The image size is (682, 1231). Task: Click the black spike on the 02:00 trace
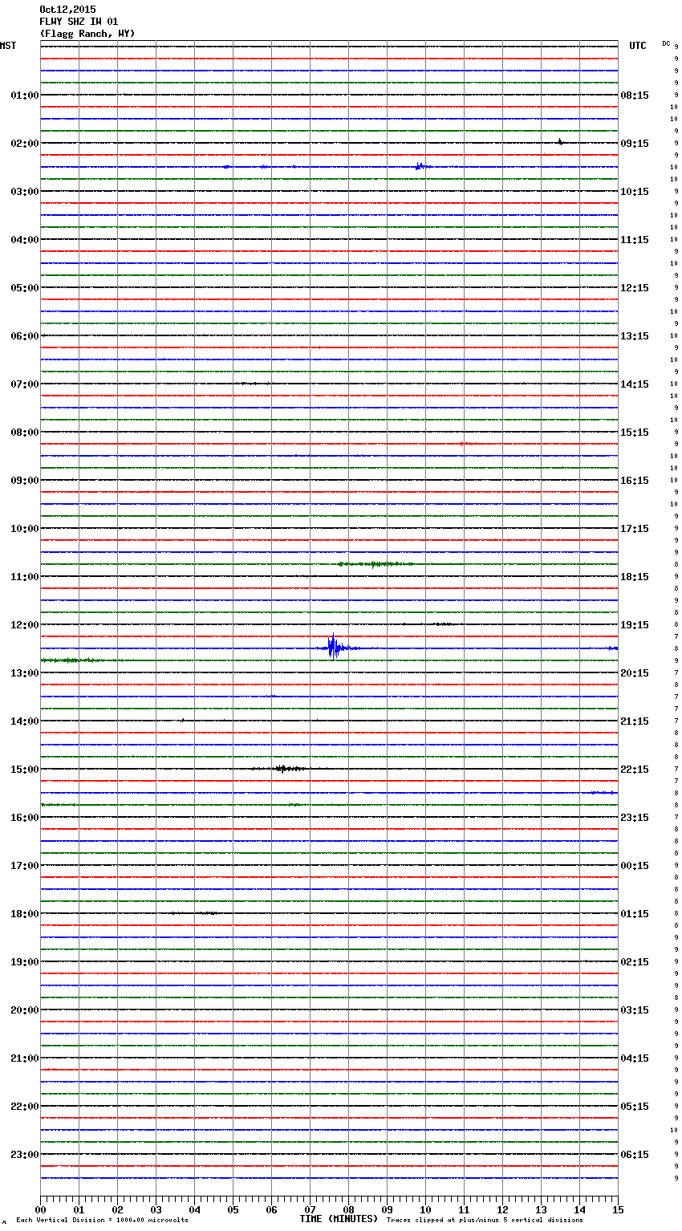click(x=560, y=142)
